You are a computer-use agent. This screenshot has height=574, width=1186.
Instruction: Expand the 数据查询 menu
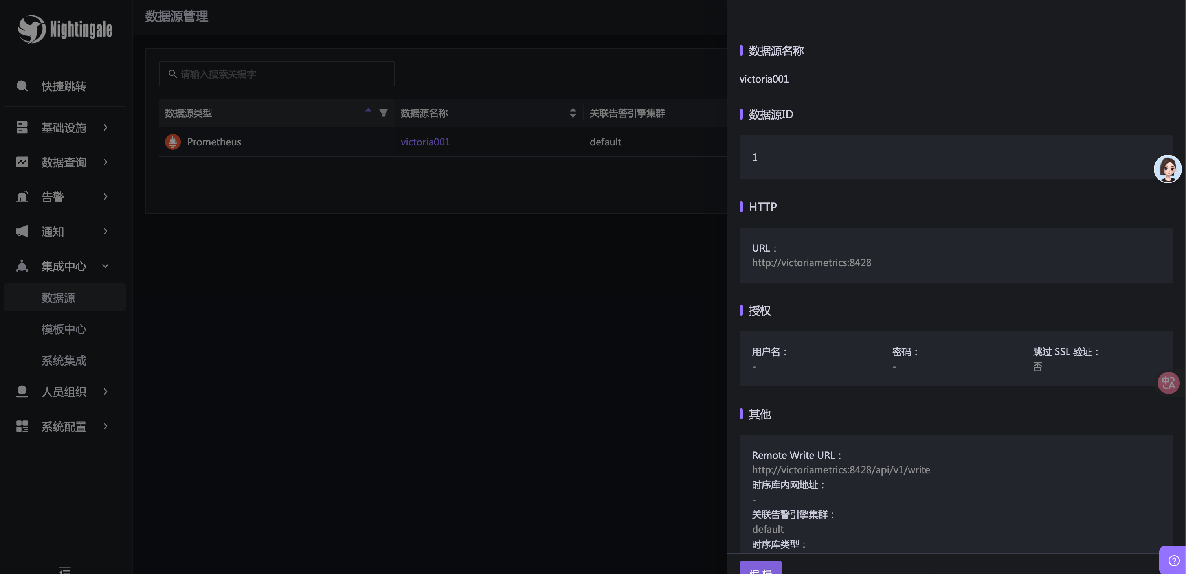point(64,162)
